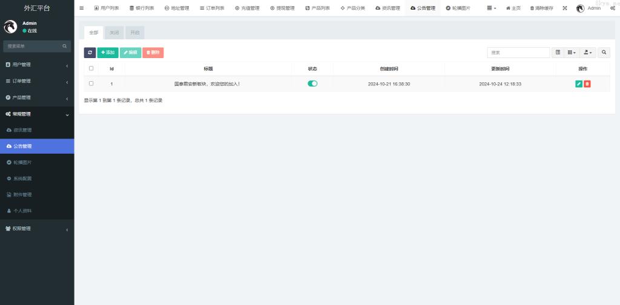
Task: Expand the 用户管理 sidebar menu
Action: point(37,65)
